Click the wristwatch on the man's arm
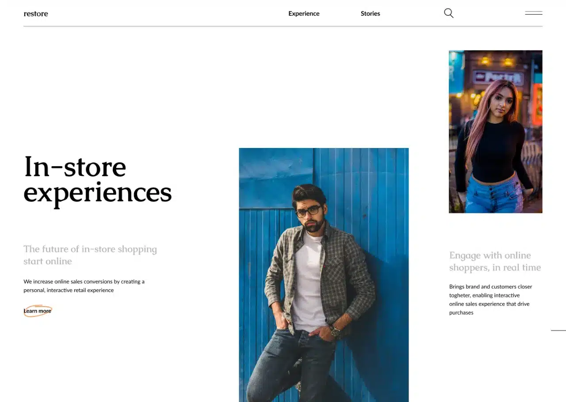 click(x=335, y=331)
